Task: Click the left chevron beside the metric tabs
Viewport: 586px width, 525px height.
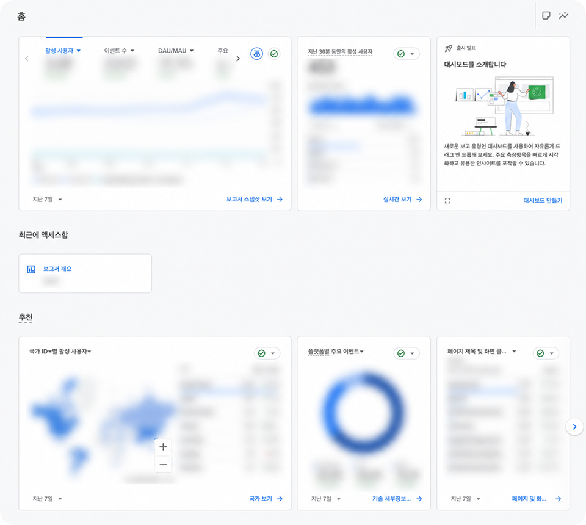Action: pyautogui.click(x=26, y=59)
